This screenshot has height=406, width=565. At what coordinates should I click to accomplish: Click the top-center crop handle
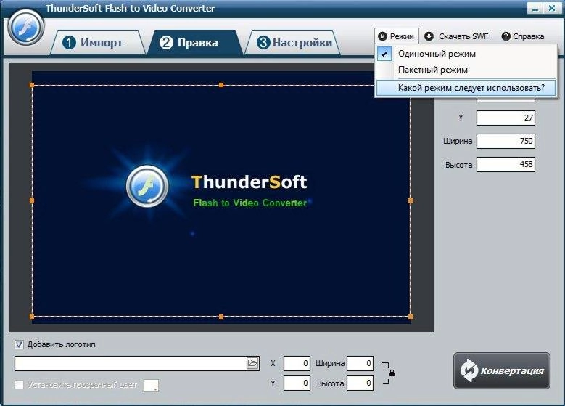[x=221, y=85]
